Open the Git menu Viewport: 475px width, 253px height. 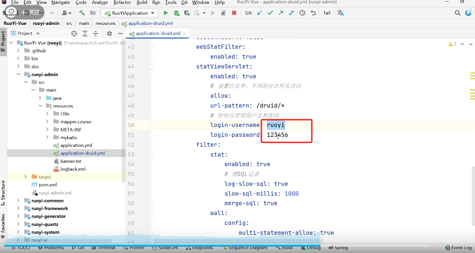[184, 2]
